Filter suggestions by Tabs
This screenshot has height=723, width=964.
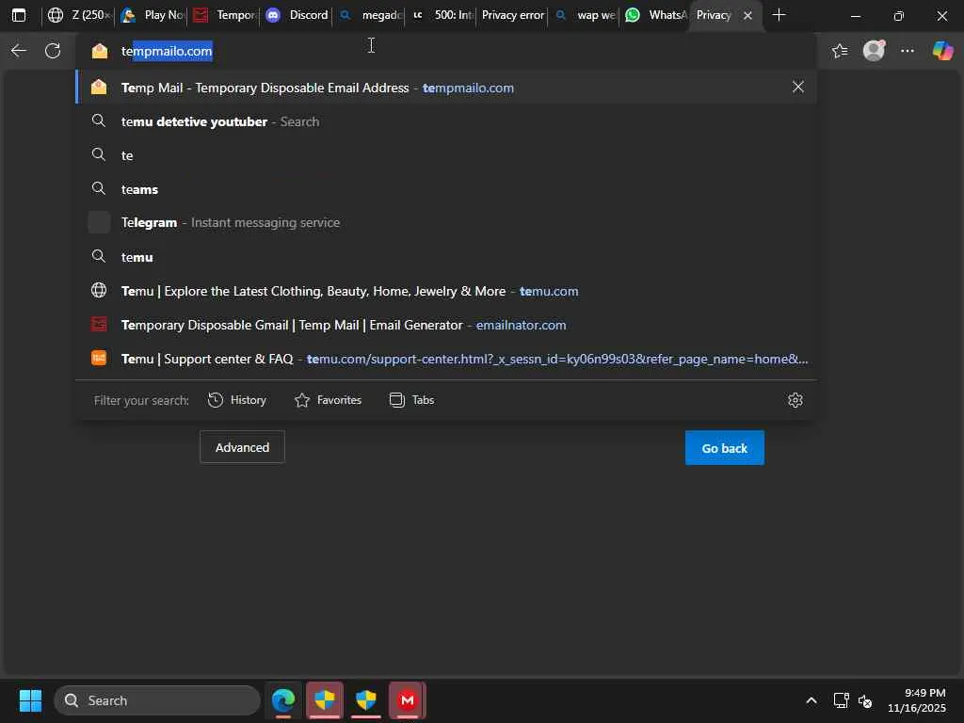[x=412, y=400]
